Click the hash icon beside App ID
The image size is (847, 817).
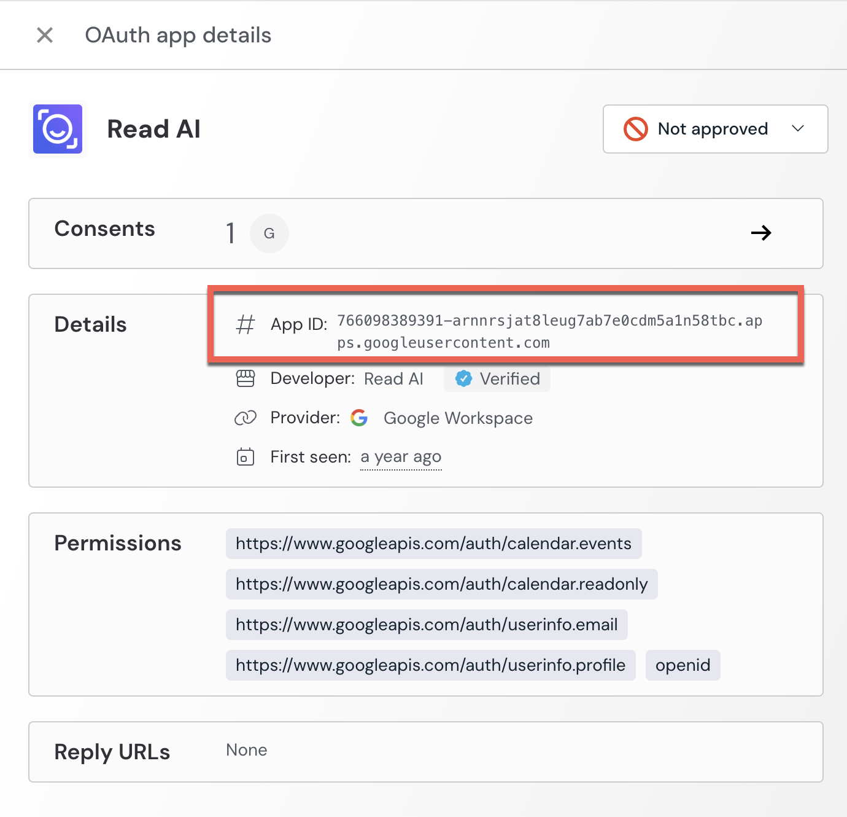[x=246, y=324]
